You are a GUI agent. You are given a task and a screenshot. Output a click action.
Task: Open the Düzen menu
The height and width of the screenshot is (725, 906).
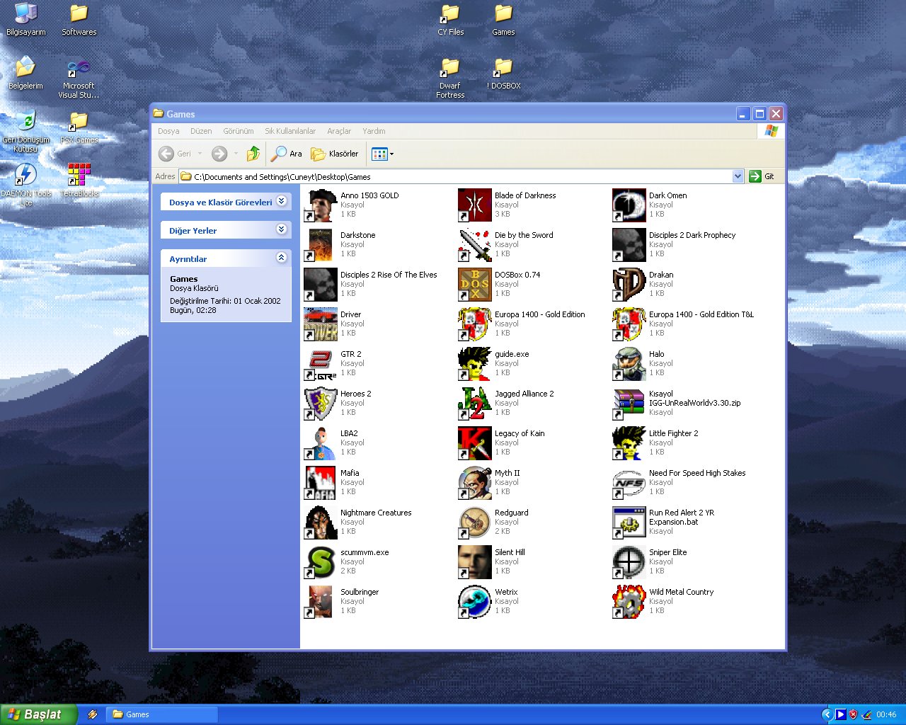pyautogui.click(x=201, y=131)
